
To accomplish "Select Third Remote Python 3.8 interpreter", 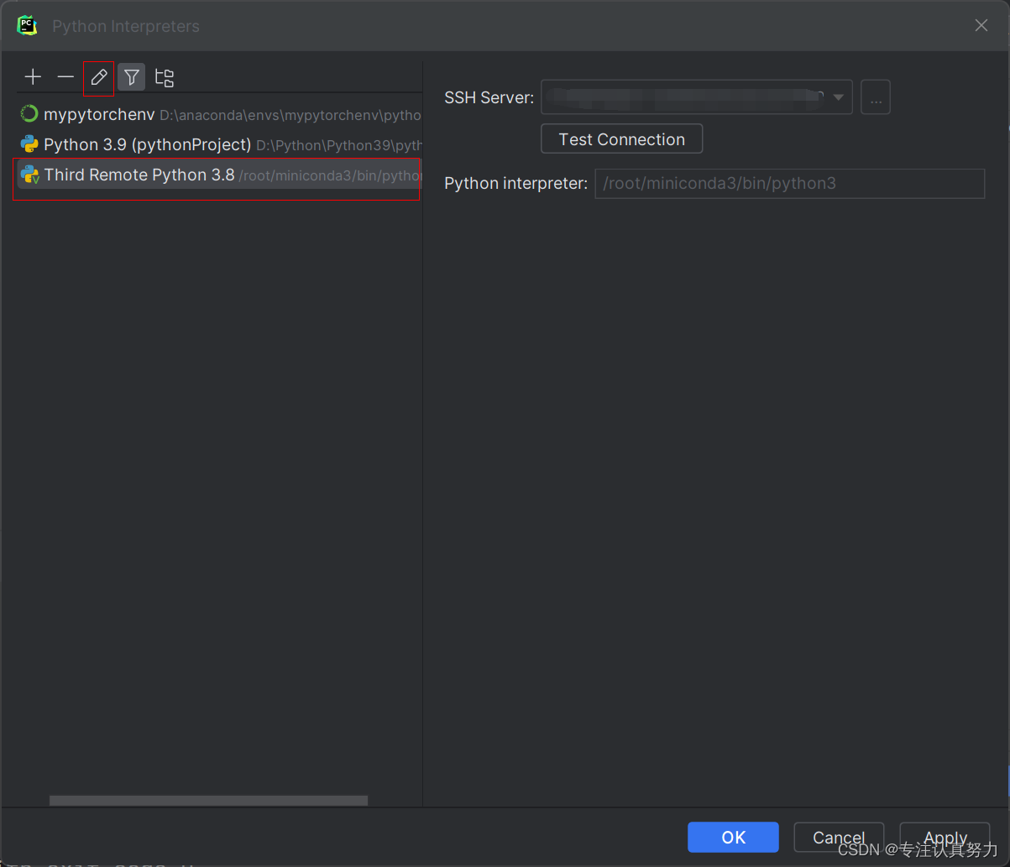I will pyautogui.click(x=219, y=175).
